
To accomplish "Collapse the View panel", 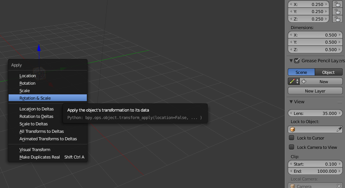I will [x=291, y=101].
